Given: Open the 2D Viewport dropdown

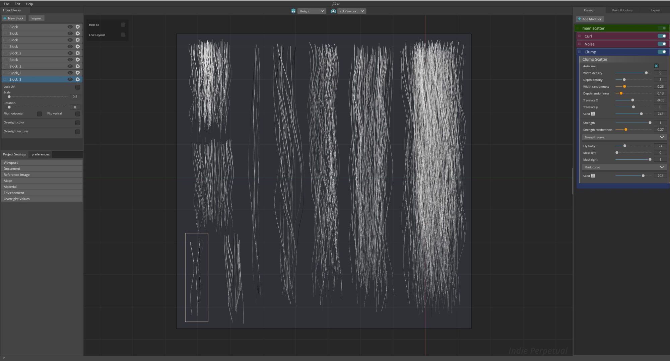Looking at the screenshot, I should pos(351,11).
